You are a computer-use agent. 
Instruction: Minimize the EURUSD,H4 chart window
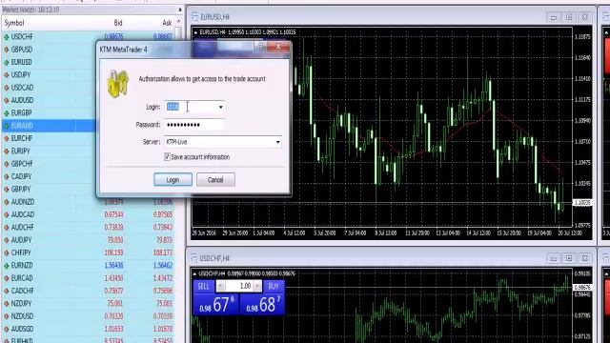pos(553,17)
